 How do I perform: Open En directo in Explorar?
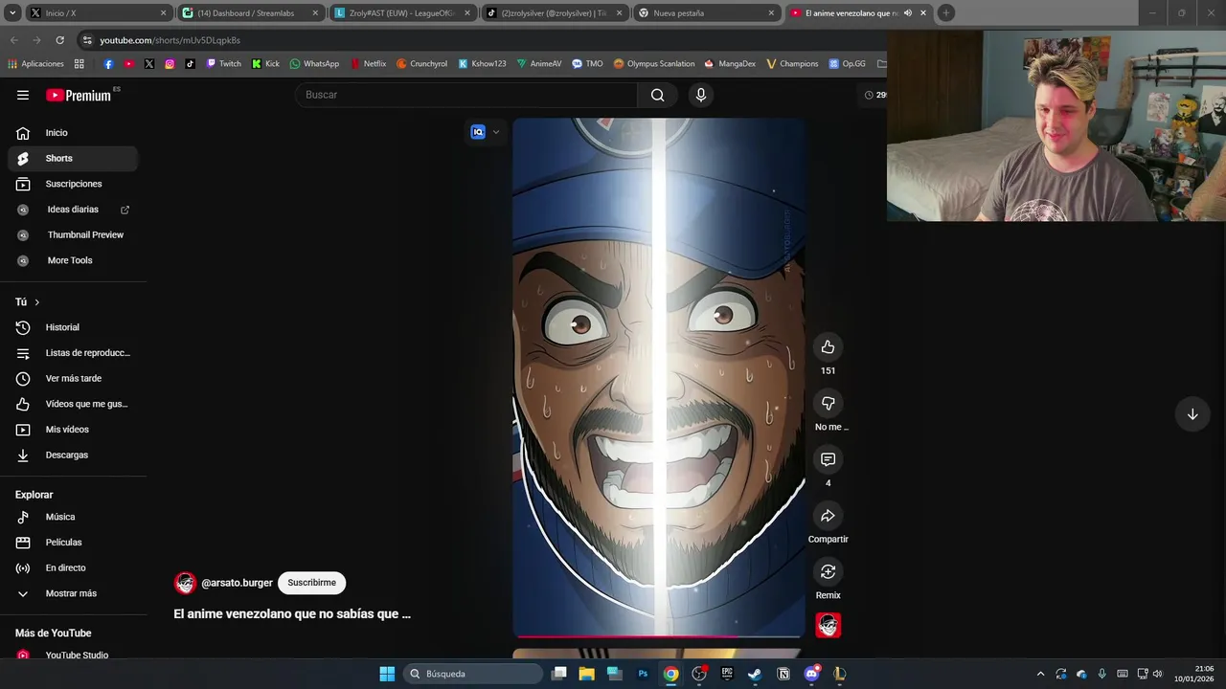pyautogui.click(x=73, y=567)
